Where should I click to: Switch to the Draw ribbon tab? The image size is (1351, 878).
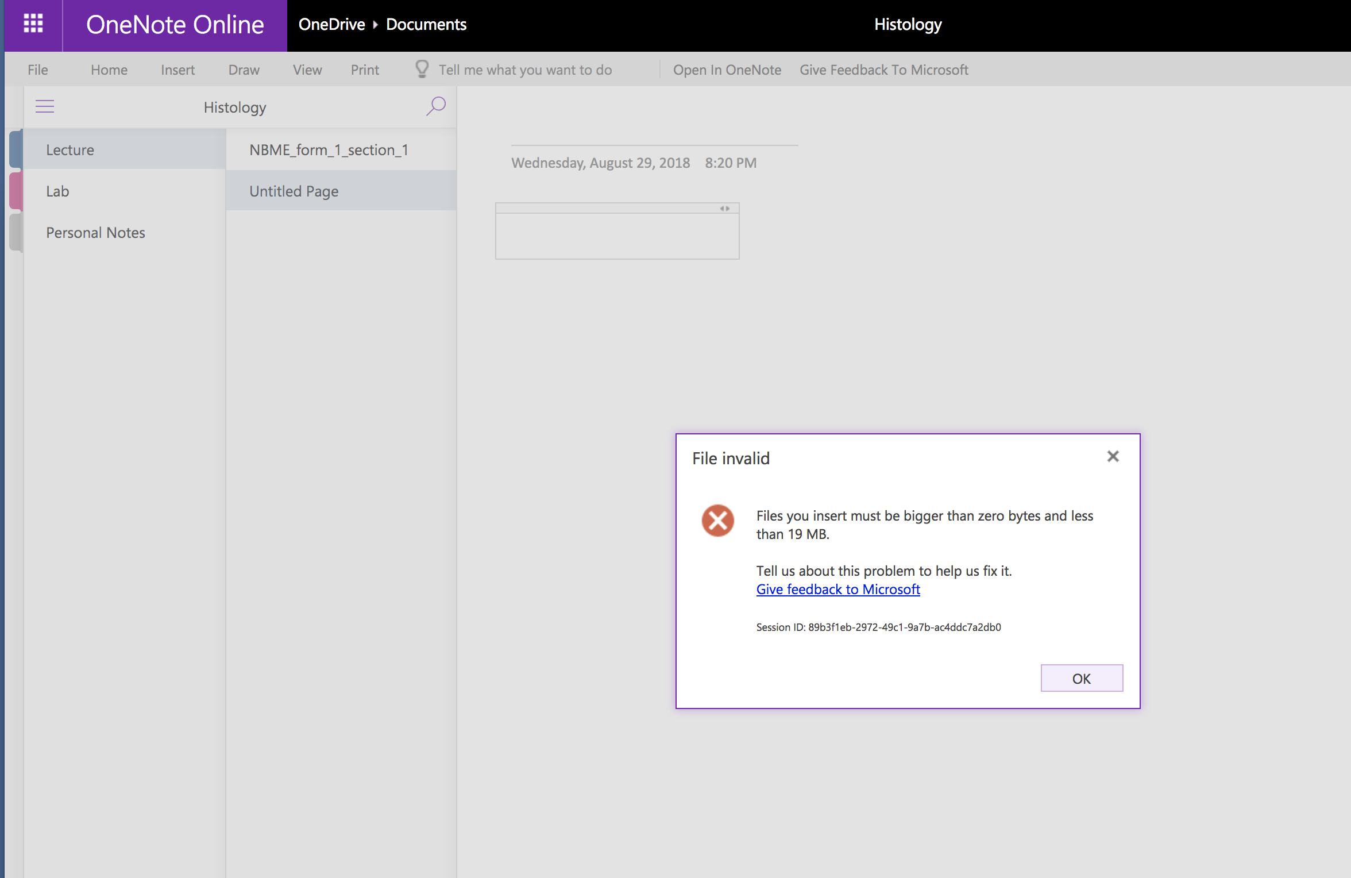click(x=244, y=70)
